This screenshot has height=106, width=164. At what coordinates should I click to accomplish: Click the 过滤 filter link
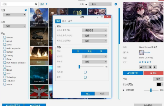coord(42,4)
